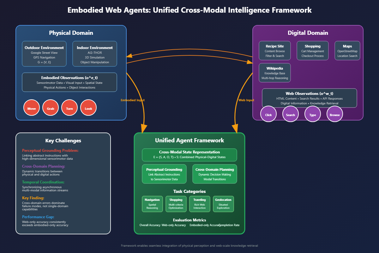This screenshot has width=379, height=253.
Task: Click the Recipe Site card
Action: pos(275,50)
